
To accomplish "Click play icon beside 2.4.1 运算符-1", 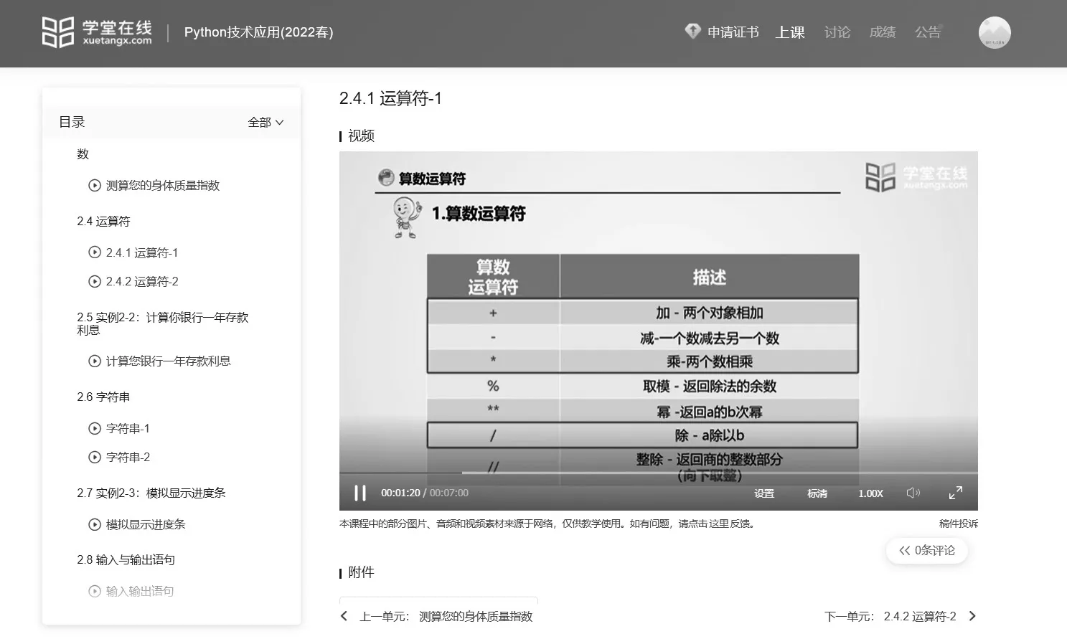I will point(94,252).
